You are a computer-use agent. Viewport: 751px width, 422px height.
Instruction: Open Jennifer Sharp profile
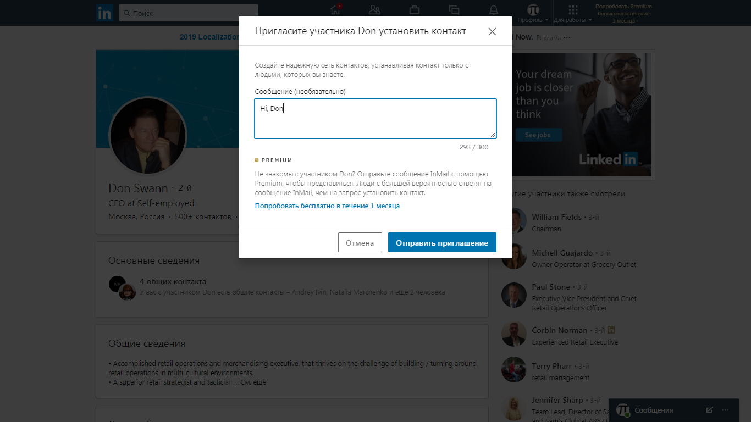point(556,400)
